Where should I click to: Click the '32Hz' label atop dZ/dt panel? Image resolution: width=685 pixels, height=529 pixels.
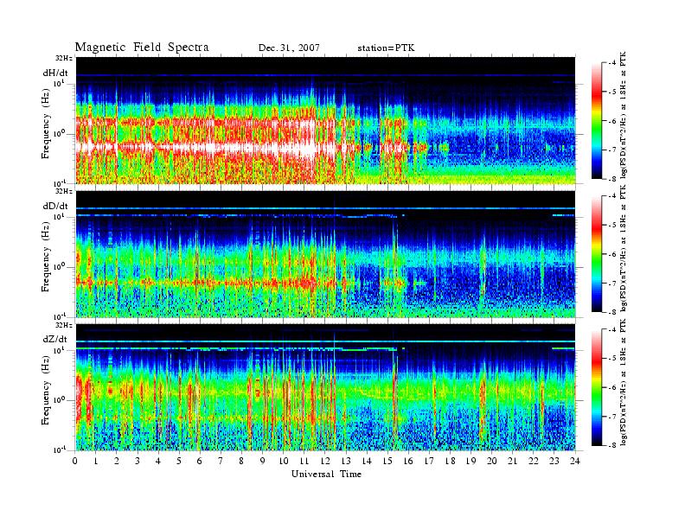click(x=63, y=325)
